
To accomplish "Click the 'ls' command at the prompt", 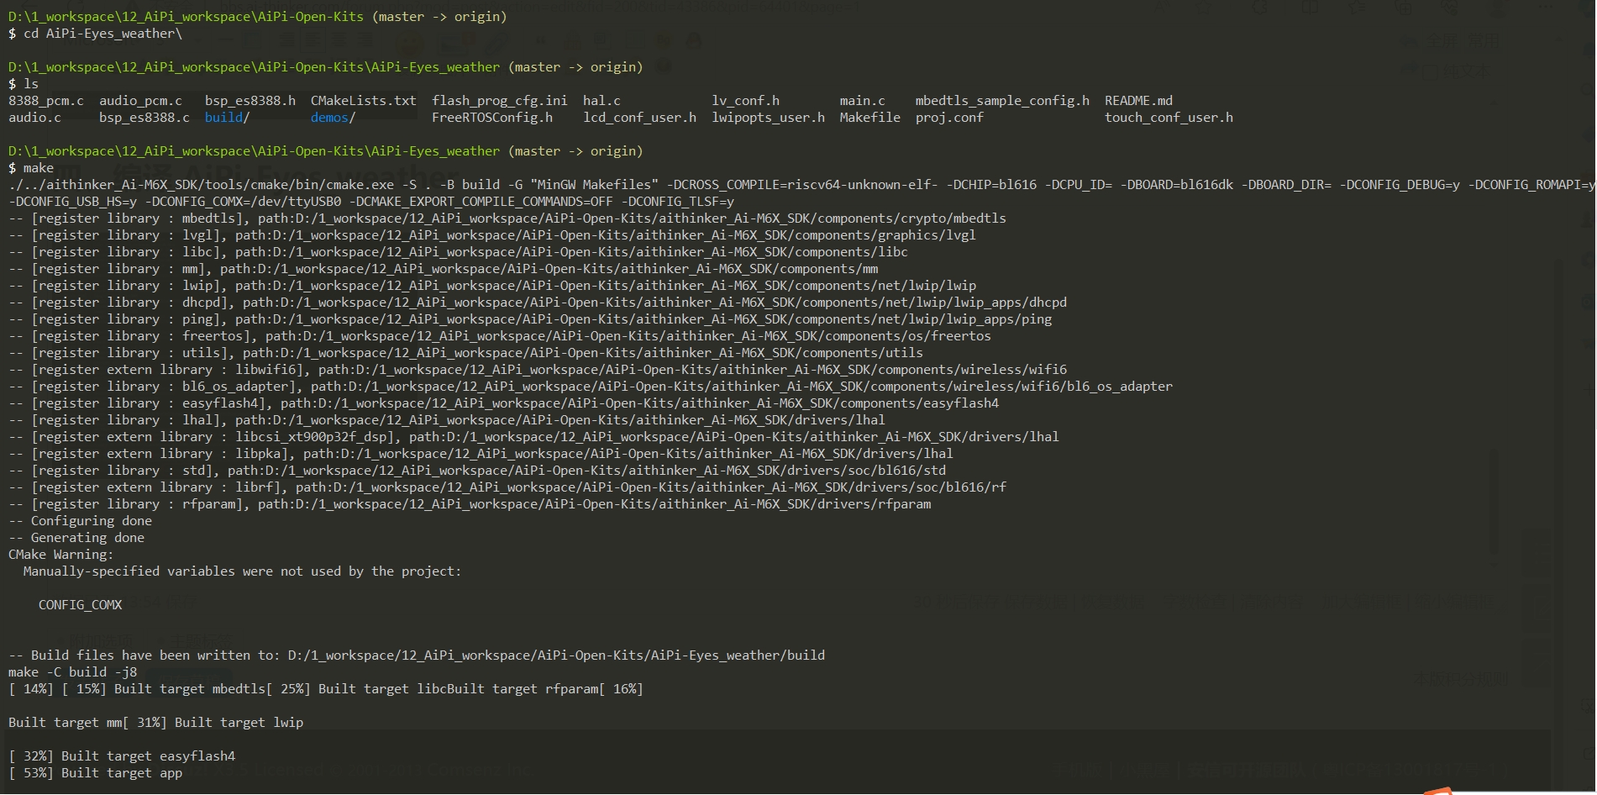I will click(x=31, y=84).
